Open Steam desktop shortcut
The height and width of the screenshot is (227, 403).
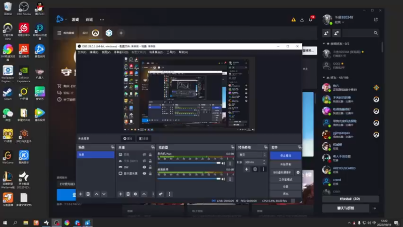point(8,94)
